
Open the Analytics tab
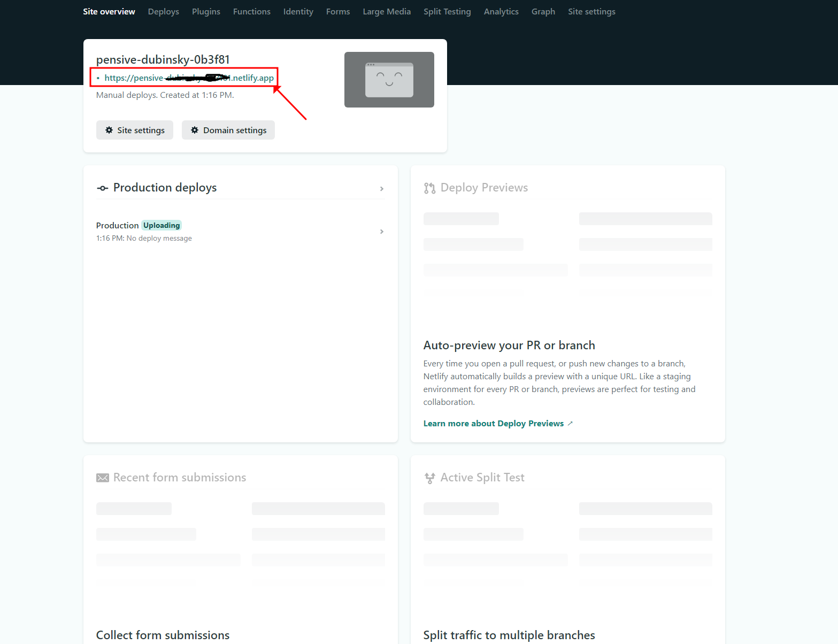click(x=501, y=12)
